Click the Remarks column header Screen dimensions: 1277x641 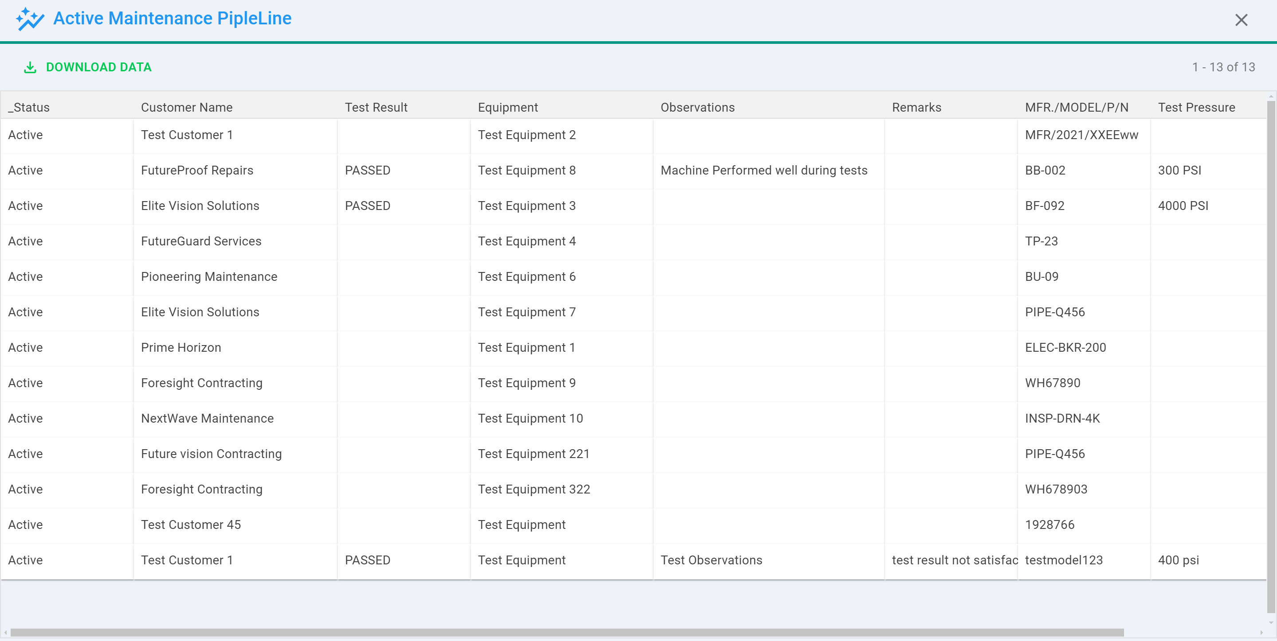point(916,108)
